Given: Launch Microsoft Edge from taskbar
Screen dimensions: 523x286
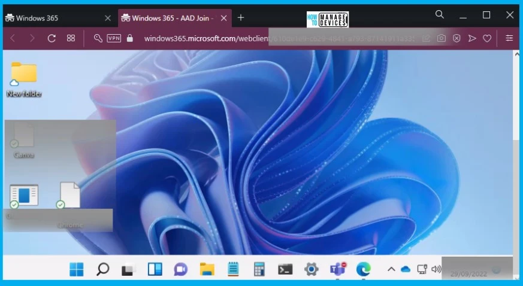Looking at the screenshot, I should click(x=364, y=269).
